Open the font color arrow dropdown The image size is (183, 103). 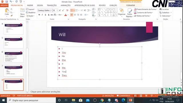click(68, 15)
